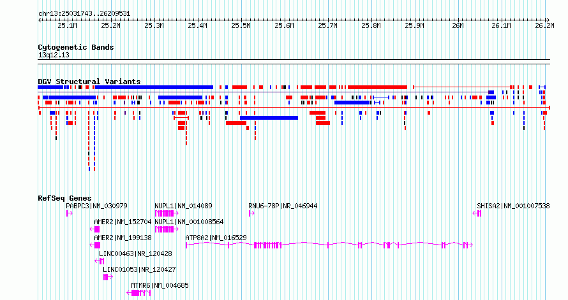Click the 25.5M ruler tick label

tap(241, 26)
